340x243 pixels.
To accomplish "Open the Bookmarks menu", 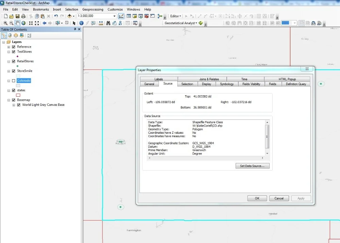I will (x=41, y=9).
